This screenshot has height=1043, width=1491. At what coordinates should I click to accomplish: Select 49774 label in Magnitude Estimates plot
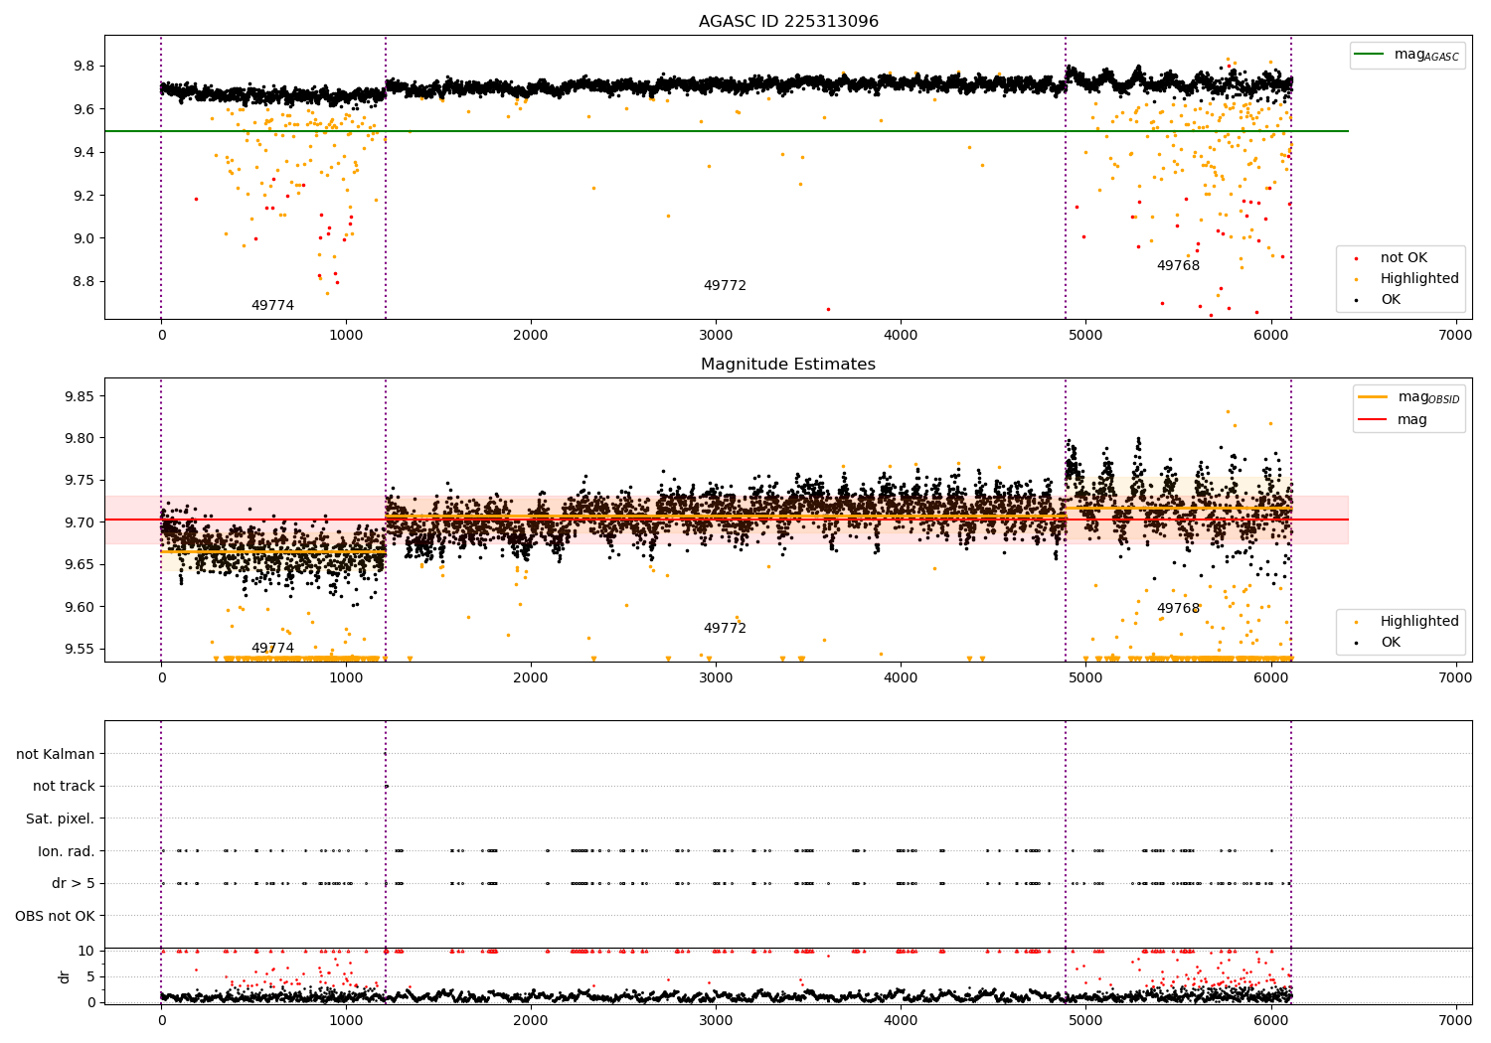[272, 649]
